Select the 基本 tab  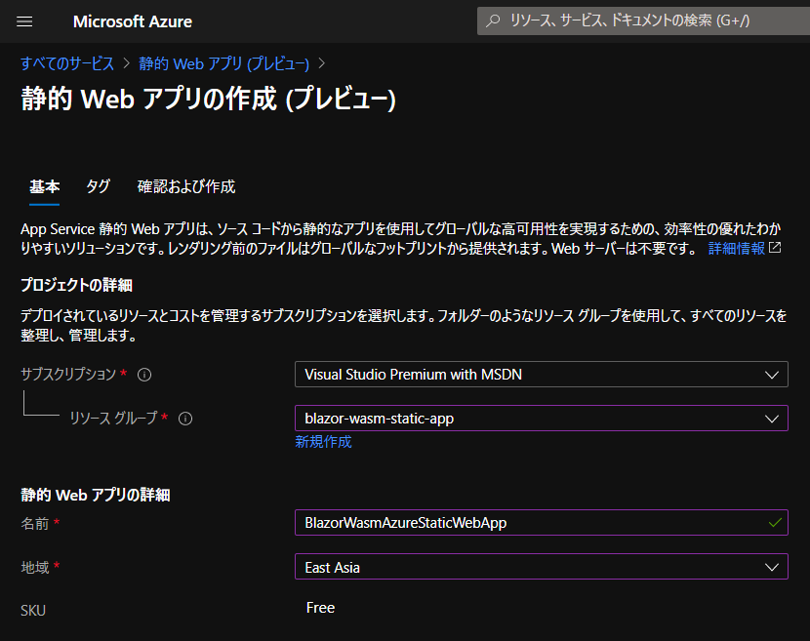coord(45,186)
